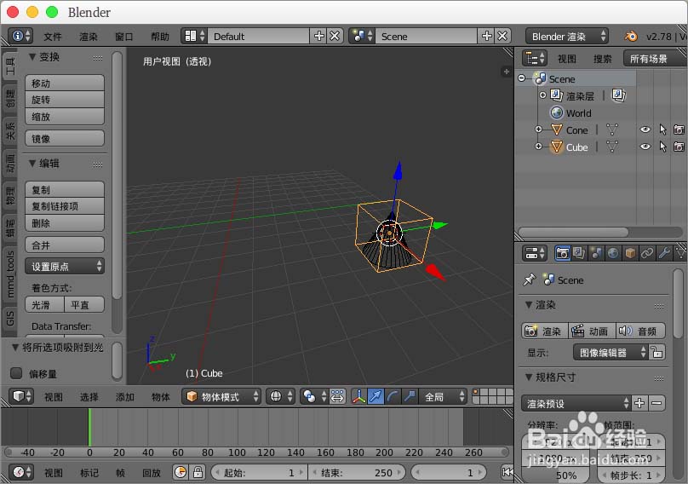Open World properties tab
Screen dimensions: 688x484
coord(613,253)
